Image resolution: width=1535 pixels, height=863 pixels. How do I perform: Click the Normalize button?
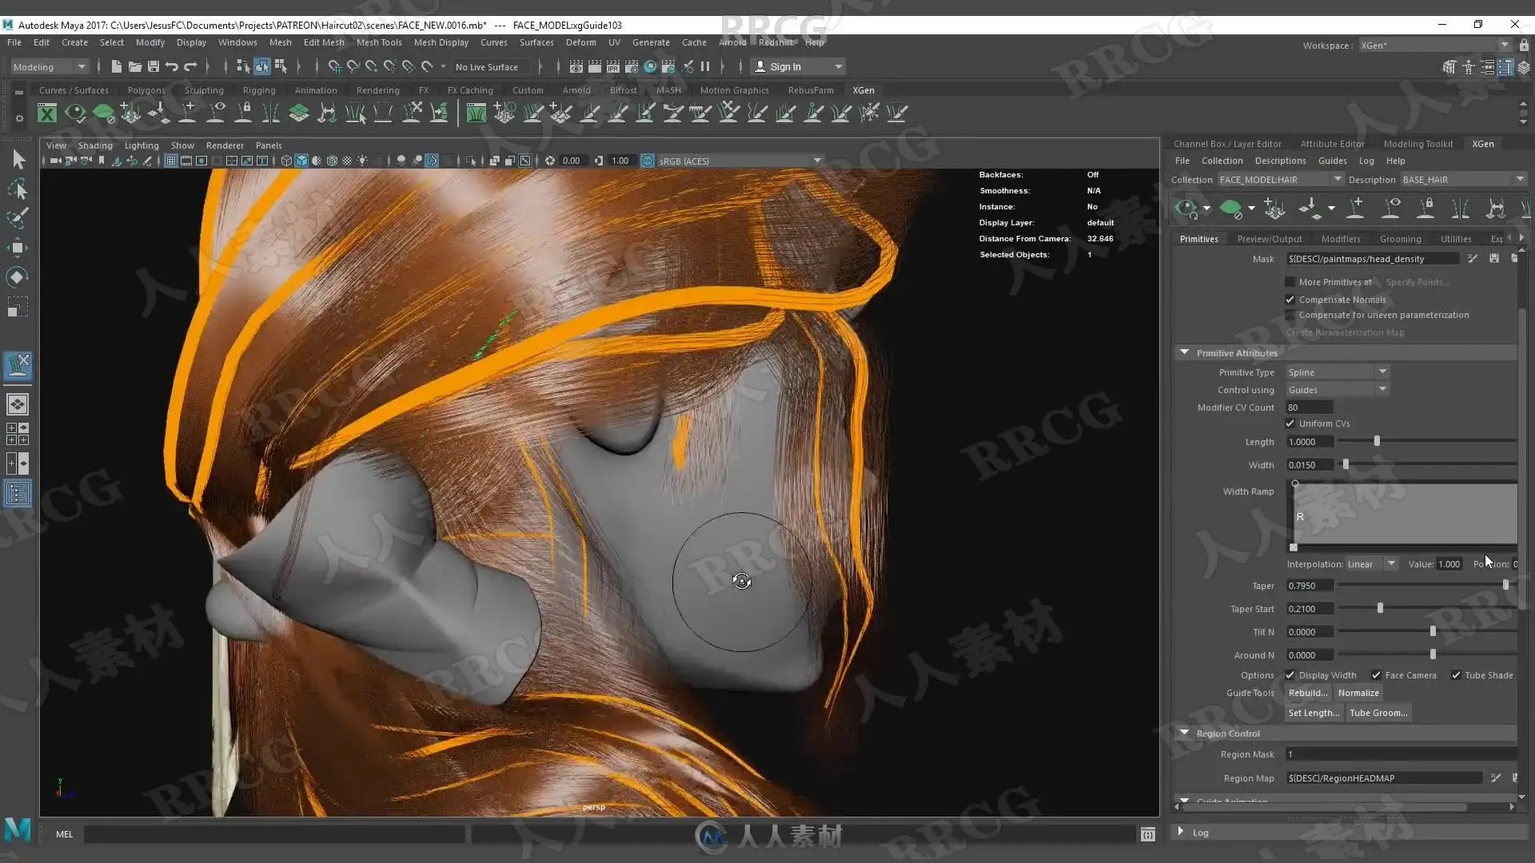click(1358, 693)
